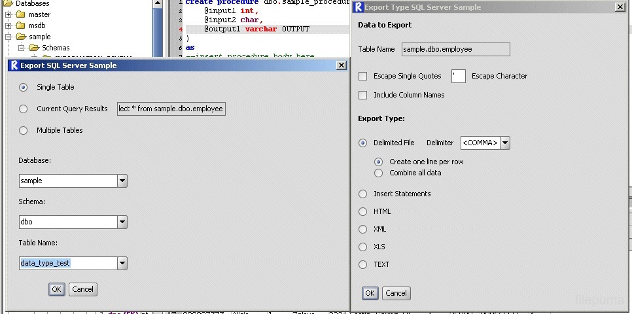Select the XLS export type

tap(362, 247)
